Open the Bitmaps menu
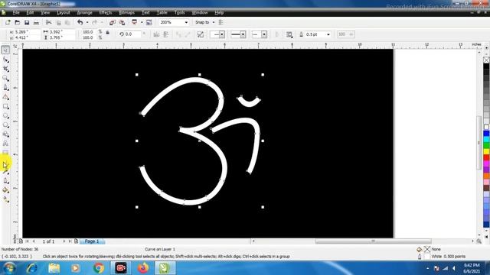Image resolution: width=490 pixels, height=275 pixels. click(127, 13)
